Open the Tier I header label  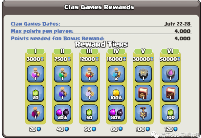coord(35,51)
